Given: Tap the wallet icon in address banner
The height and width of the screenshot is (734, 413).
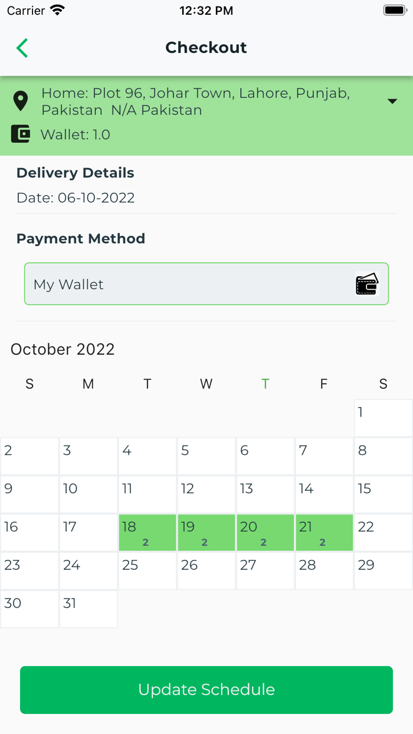Looking at the screenshot, I should click(21, 134).
